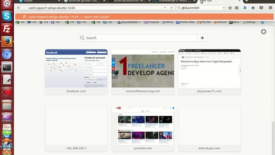Open the 192.168.100.1 tile

[76, 129]
